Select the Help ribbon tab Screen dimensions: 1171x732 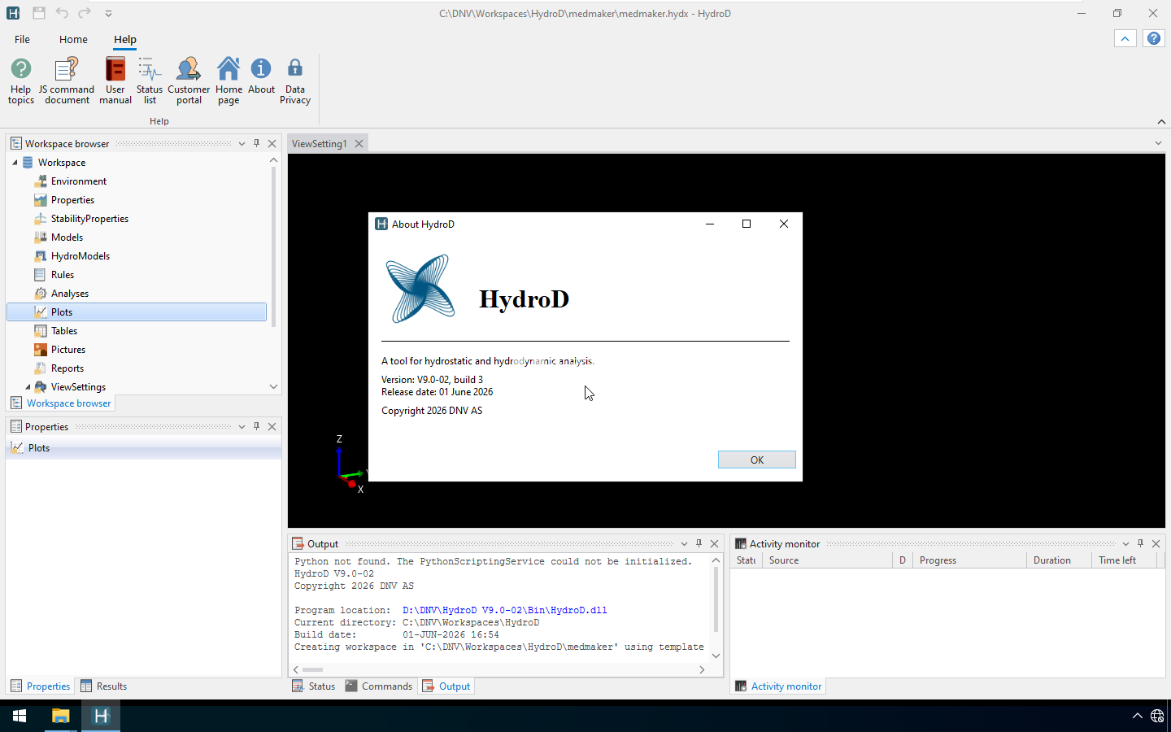125,39
